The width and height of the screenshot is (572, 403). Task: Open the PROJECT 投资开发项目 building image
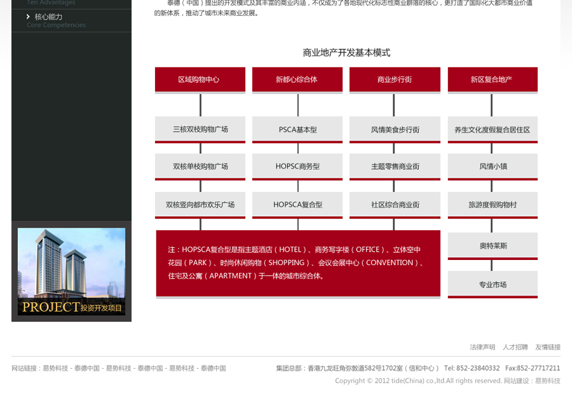(x=71, y=272)
